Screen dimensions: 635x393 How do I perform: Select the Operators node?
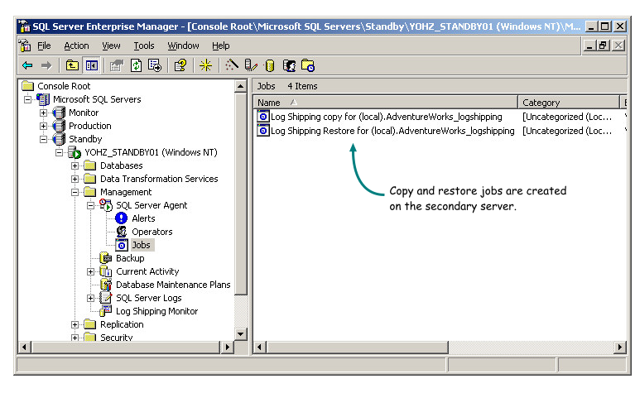152,232
